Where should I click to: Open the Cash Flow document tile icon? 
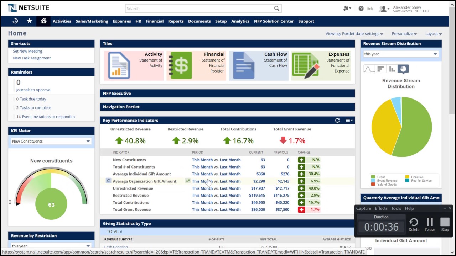tap(243, 65)
